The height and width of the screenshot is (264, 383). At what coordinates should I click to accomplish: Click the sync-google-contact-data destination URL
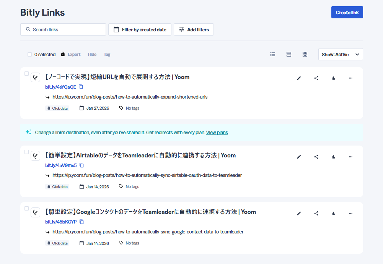click(148, 232)
